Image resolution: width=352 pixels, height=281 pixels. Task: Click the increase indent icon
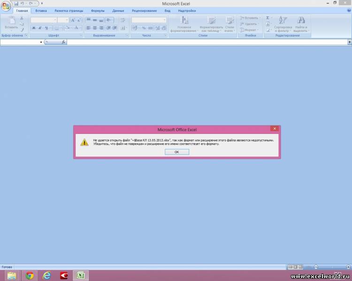115,28
